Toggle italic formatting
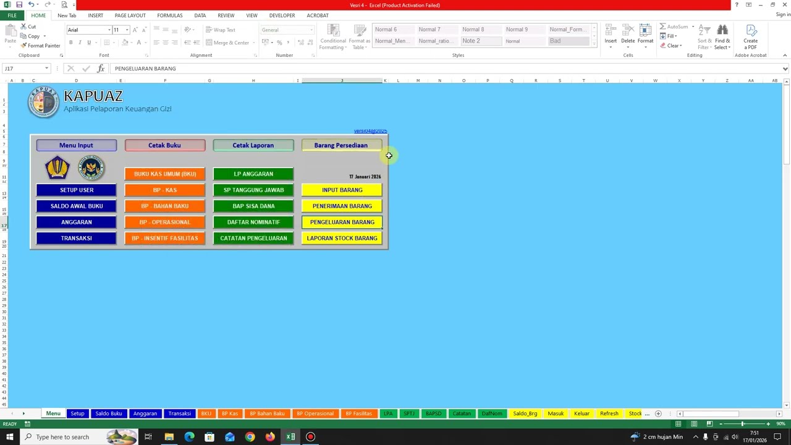 pyautogui.click(x=80, y=43)
